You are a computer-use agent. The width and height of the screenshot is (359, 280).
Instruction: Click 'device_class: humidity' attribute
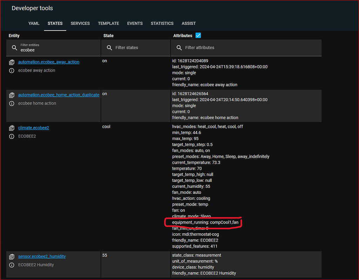193,267
